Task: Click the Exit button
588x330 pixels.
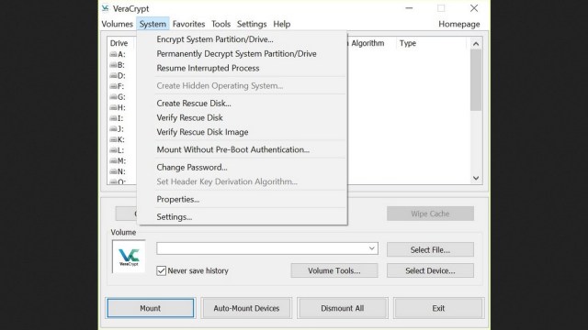Action: [x=438, y=308]
